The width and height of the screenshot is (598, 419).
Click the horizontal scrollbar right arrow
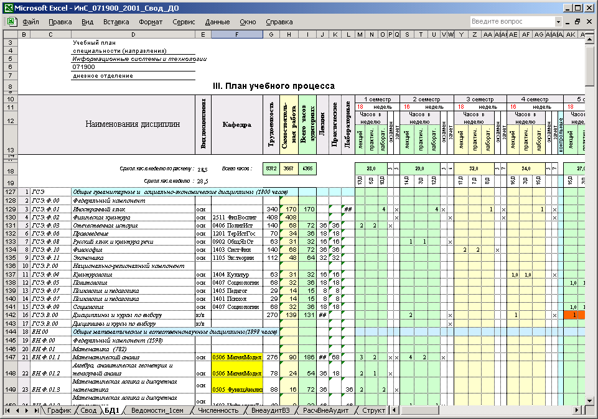pos(577,410)
